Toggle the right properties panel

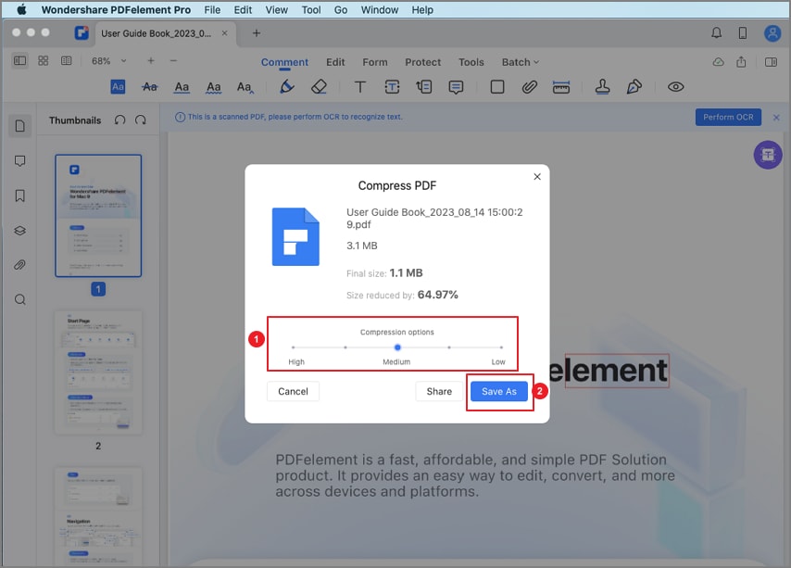point(771,62)
